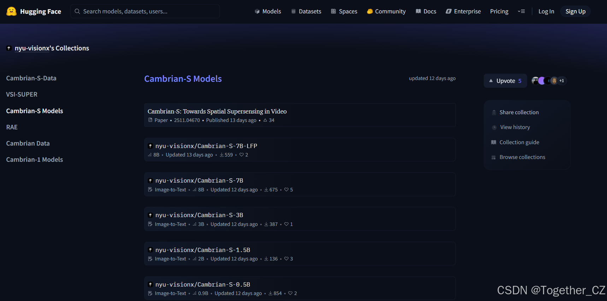Click the avatar icon for Cambrian-S-1.5B
This screenshot has width=607, height=301.
click(x=151, y=250)
